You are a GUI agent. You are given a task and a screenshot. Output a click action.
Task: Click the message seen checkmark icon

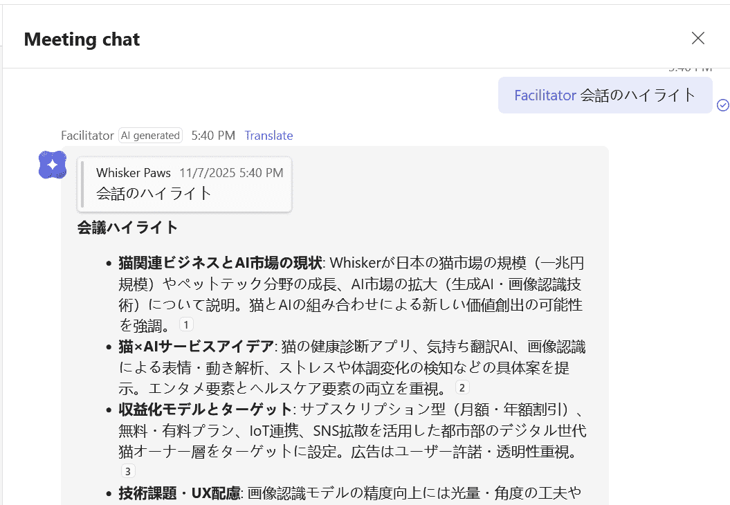point(722,105)
